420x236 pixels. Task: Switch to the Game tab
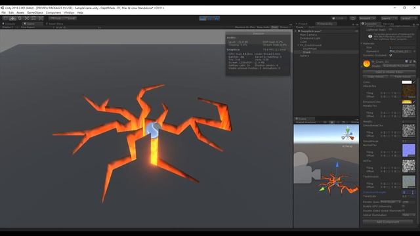(31, 24)
